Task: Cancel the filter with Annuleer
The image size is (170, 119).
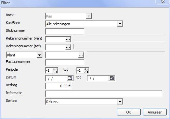Action: [155, 112]
